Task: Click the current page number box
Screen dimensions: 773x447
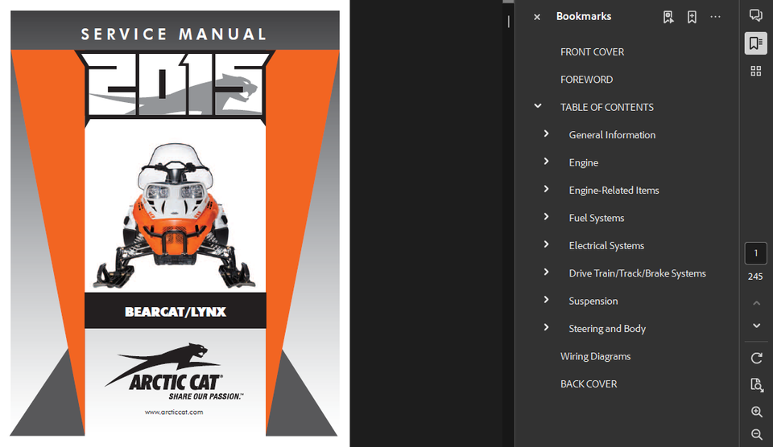Action: [756, 253]
